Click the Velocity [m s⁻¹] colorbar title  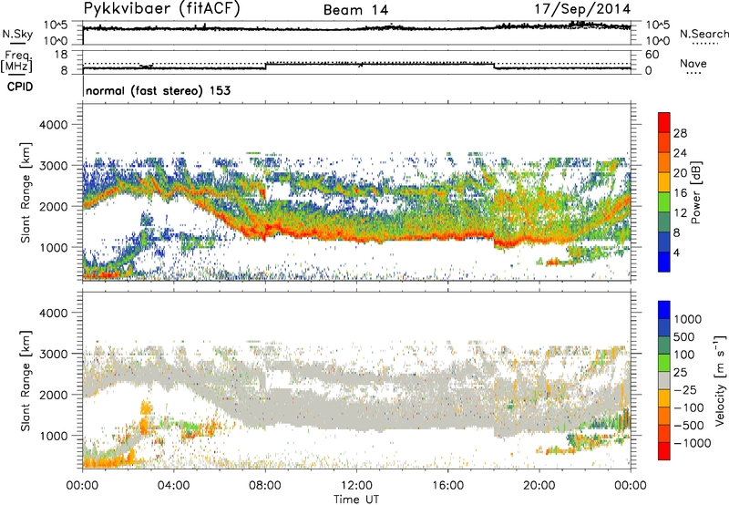tap(720, 380)
